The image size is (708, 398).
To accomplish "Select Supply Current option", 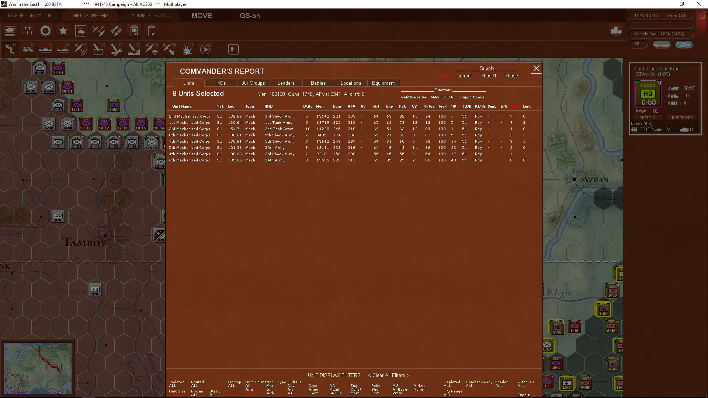I will (464, 76).
